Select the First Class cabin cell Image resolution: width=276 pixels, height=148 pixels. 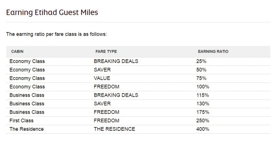click(21, 120)
